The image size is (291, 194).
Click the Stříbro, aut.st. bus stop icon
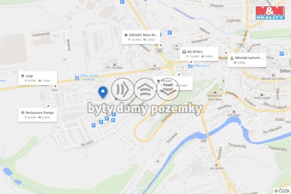pos(190,66)
